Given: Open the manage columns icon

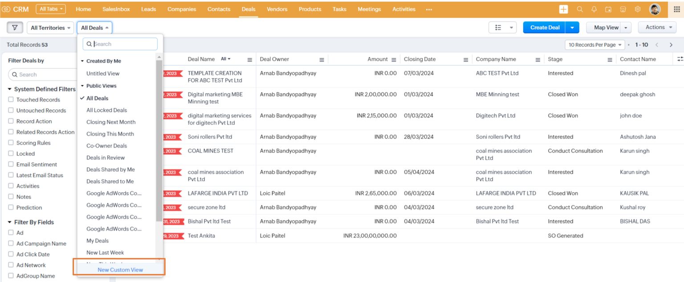Looking at the screenshot, I should 680,59.
